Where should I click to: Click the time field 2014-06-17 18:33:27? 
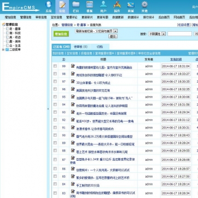tap(176, 74)
